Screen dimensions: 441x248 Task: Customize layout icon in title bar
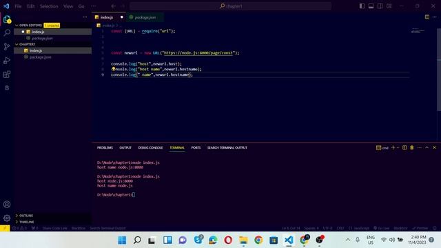point(389,6)
